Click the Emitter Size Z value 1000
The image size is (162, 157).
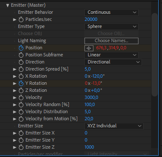pos(89,147)
